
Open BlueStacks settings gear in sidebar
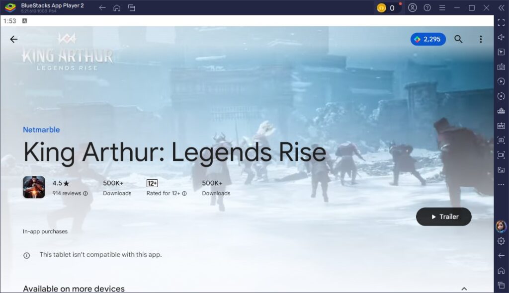click(501, 241)
